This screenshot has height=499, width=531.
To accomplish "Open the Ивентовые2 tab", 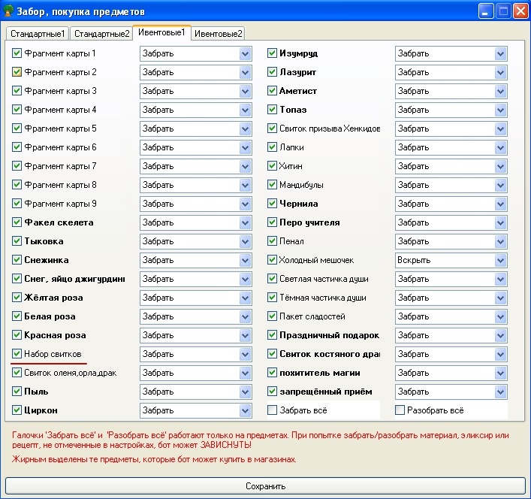I will point(218,34).
